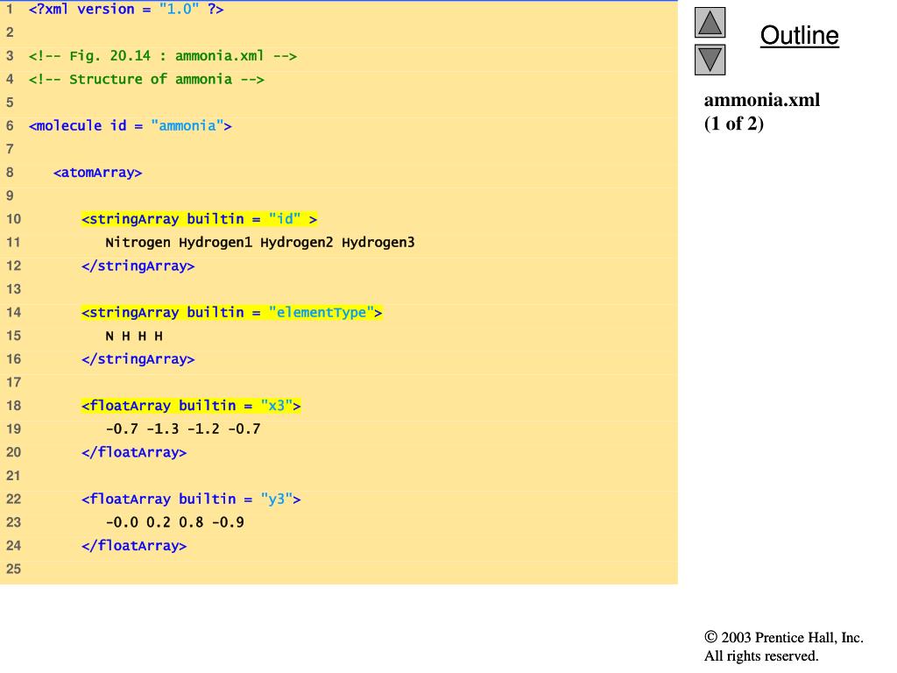This screenshot has width=897, height=673.
Task: Click line number 10
Action: 13,219
